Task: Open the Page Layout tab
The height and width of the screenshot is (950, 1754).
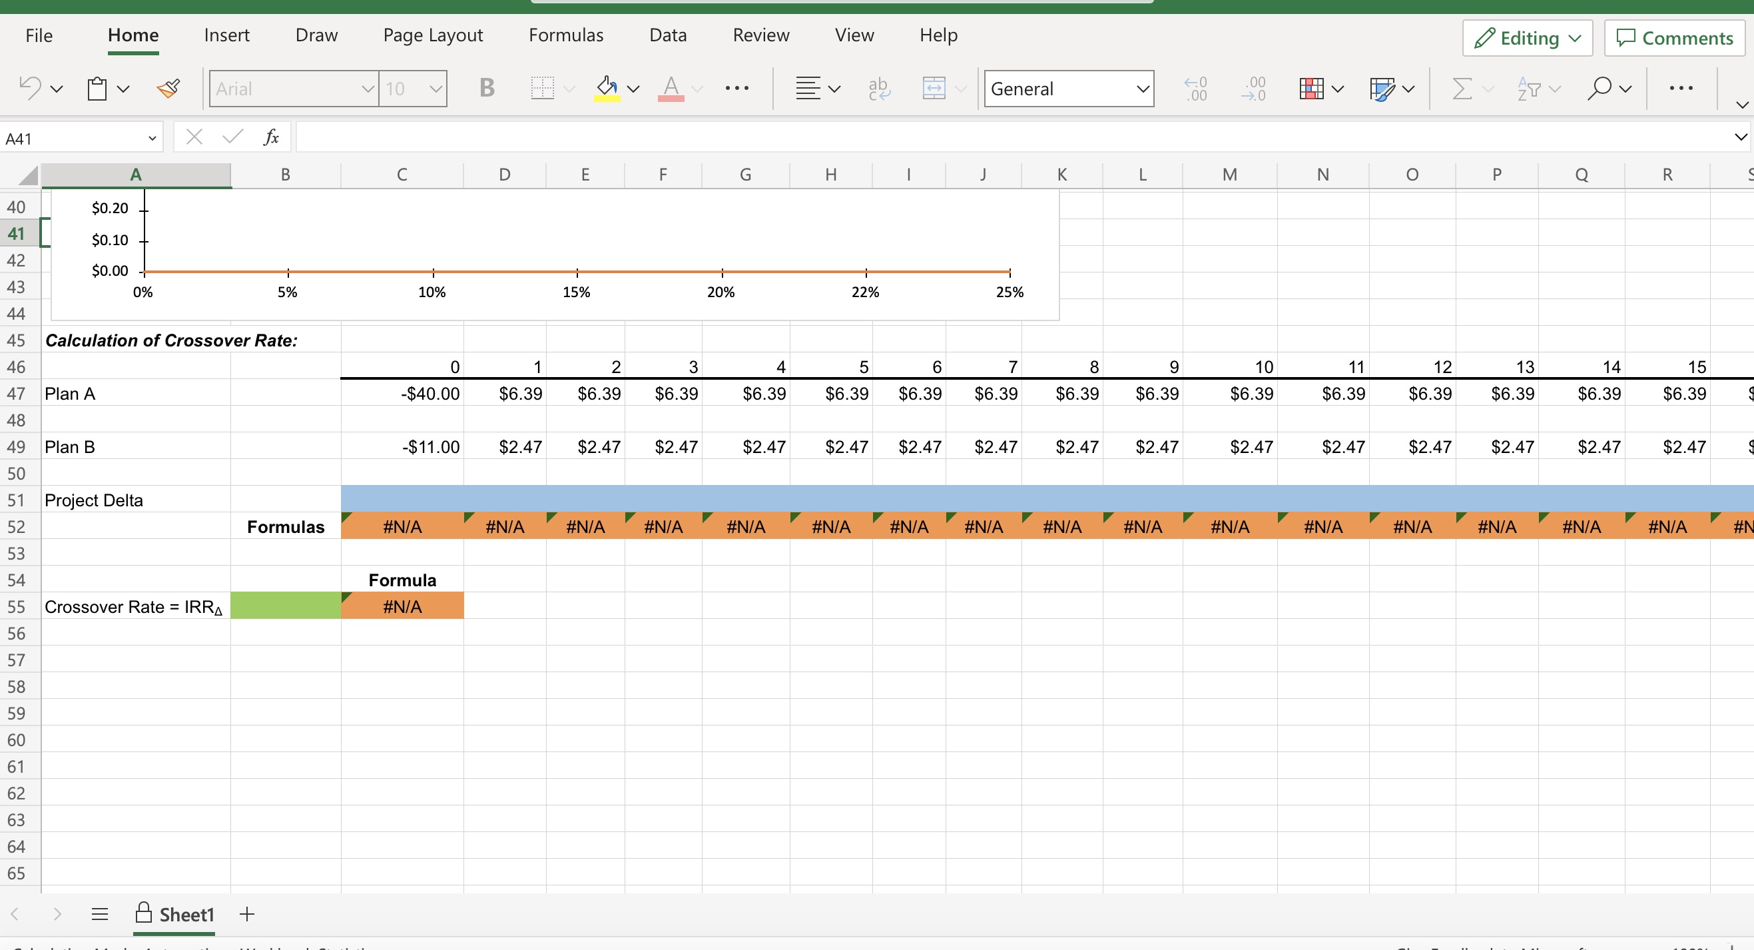Action: 432,35
